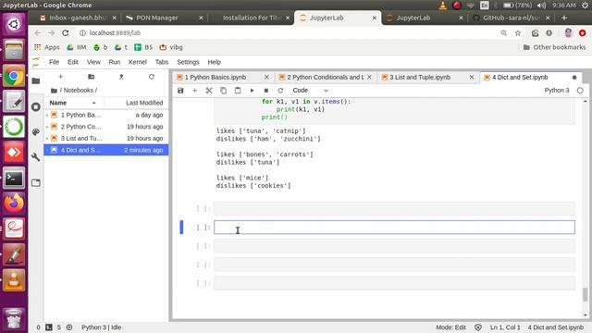
Task: Open the volume control in system tray
Action: 542,6
